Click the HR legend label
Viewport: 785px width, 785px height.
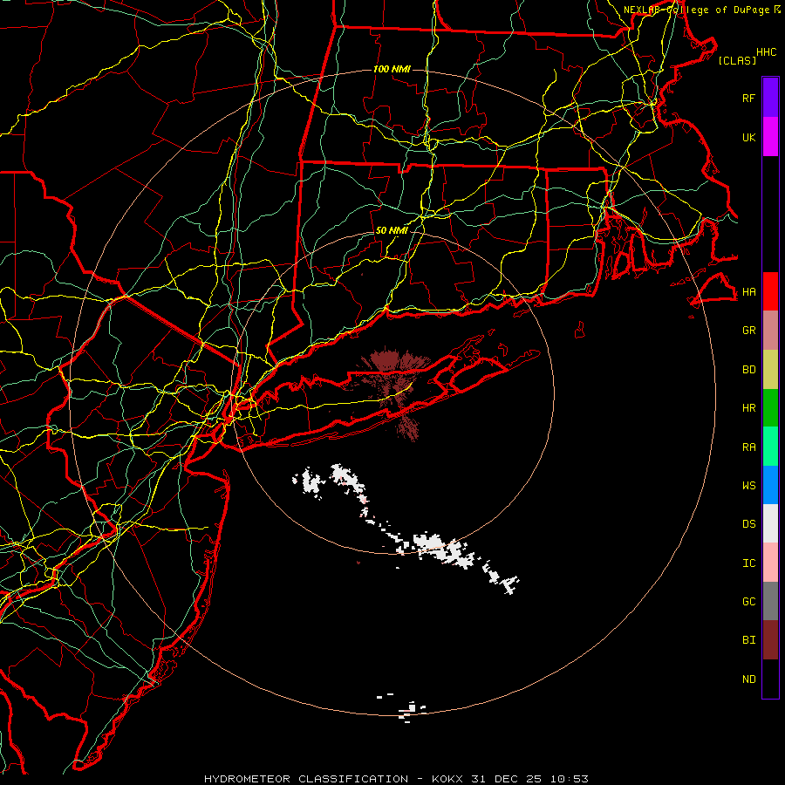click(749, 408)
